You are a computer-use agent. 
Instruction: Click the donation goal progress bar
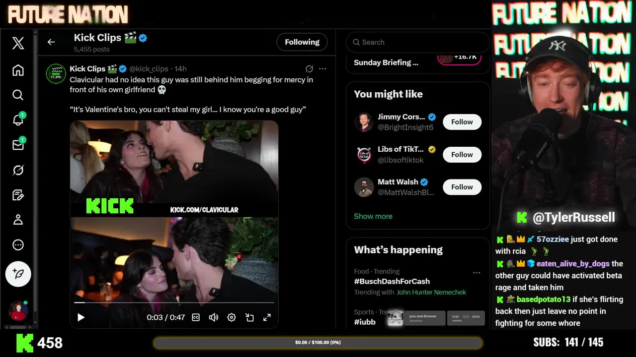point(318,343)
